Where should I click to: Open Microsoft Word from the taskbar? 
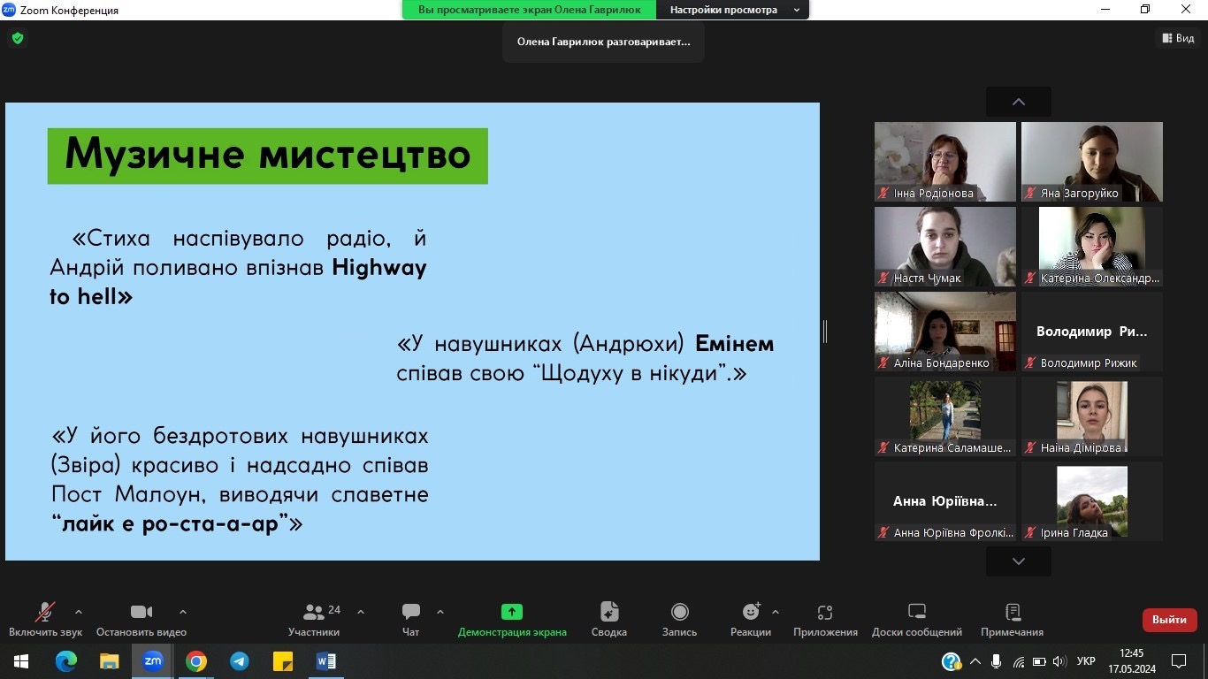coord(326,660)
